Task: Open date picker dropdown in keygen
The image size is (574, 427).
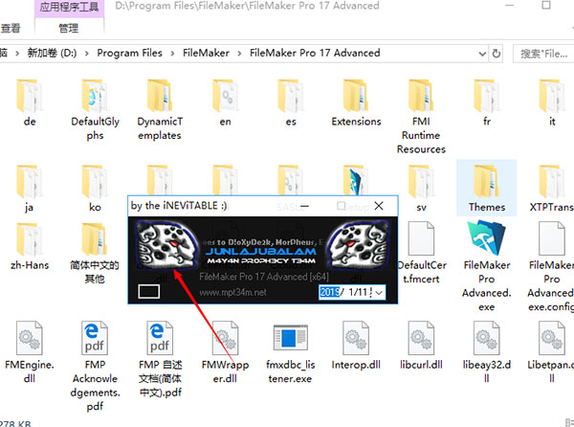Action: (x=379, y=292)
